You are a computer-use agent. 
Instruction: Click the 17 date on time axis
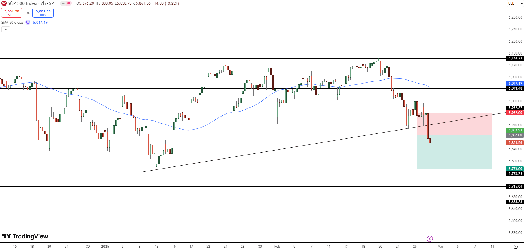pos(191,247)
